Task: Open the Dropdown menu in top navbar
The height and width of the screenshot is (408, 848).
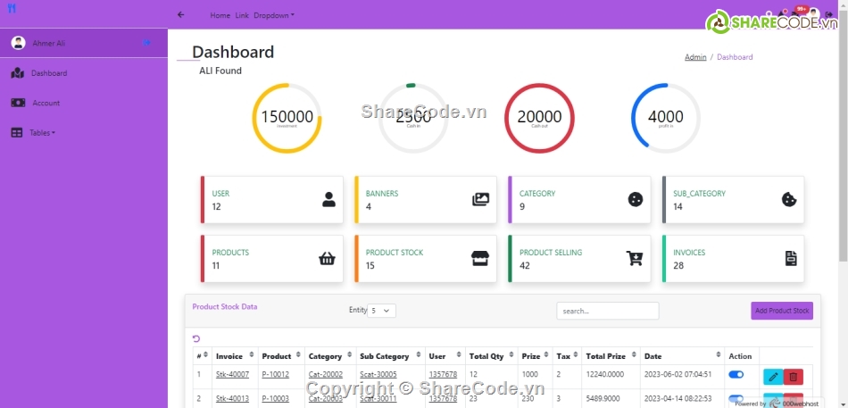Action: [x=273, y=15]
